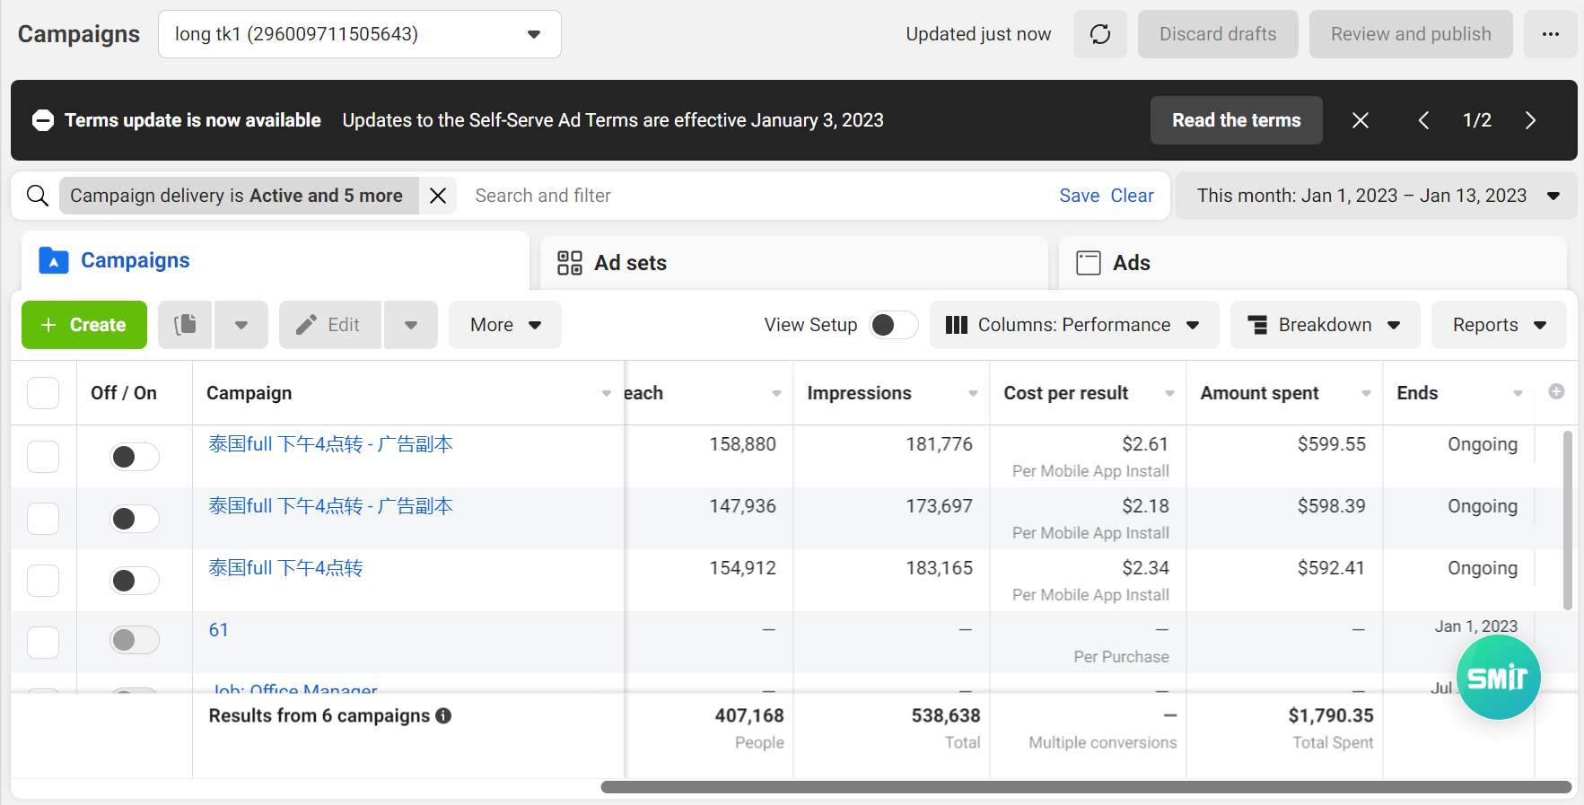Open Cost per result column arrow
Screen dimensions: 1584x805
coord(1169,393)
